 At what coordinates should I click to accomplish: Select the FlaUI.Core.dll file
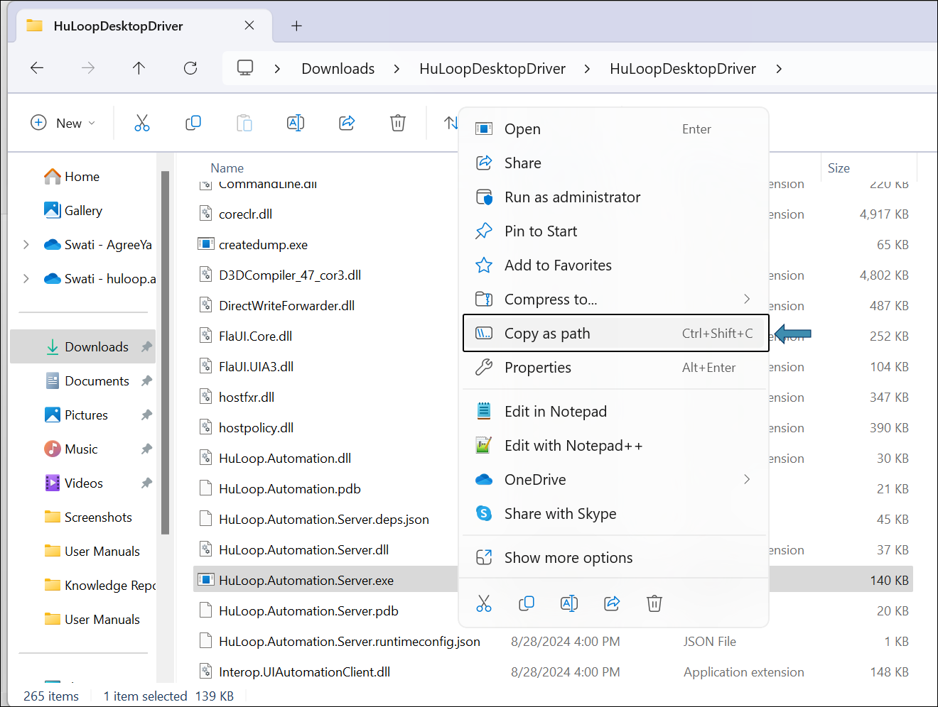pos(255,336)
